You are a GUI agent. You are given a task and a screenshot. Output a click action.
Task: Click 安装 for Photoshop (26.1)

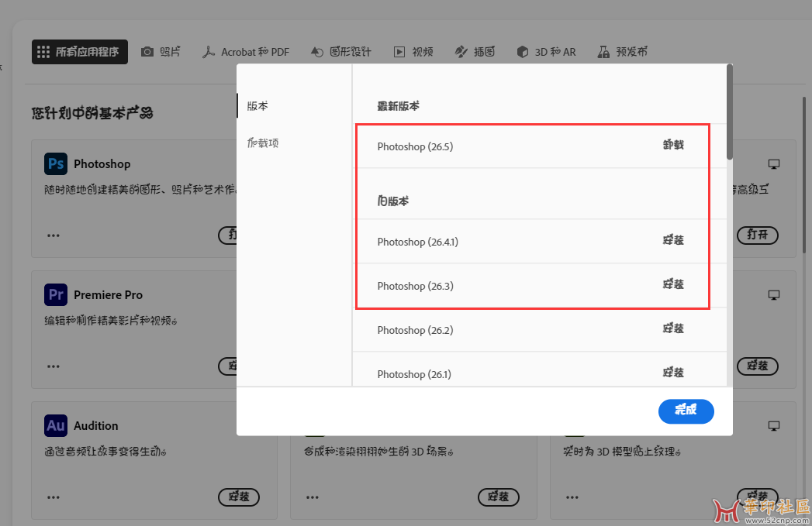point(673,373)
